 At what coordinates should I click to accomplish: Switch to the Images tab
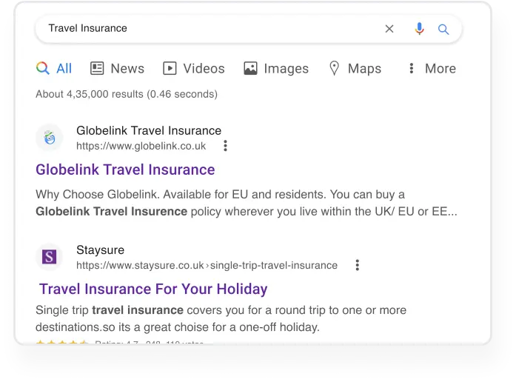[276, 69]
